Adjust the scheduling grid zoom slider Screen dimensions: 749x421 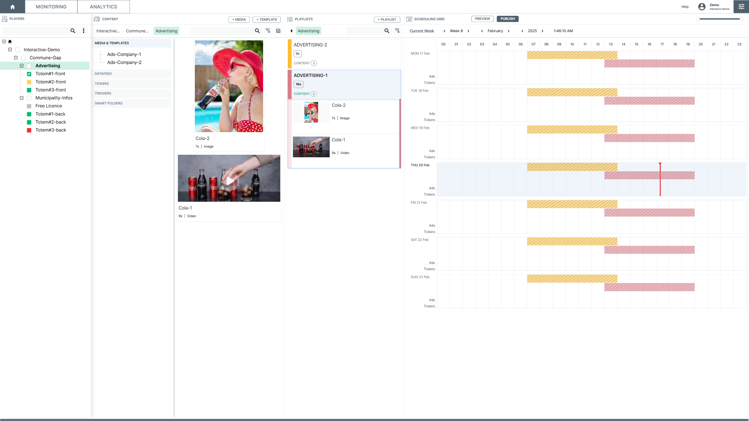click(x=720, y=19)
